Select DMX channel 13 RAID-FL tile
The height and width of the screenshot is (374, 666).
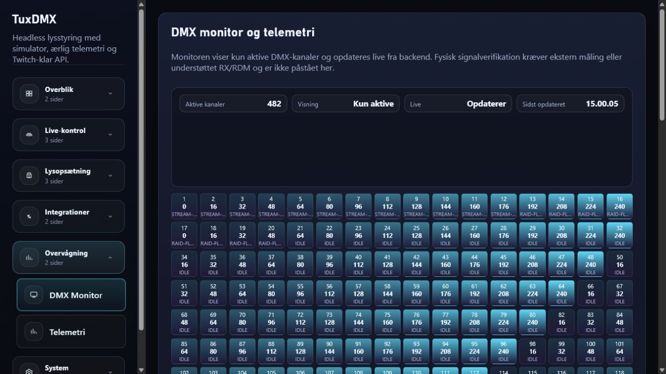point(532,206)
